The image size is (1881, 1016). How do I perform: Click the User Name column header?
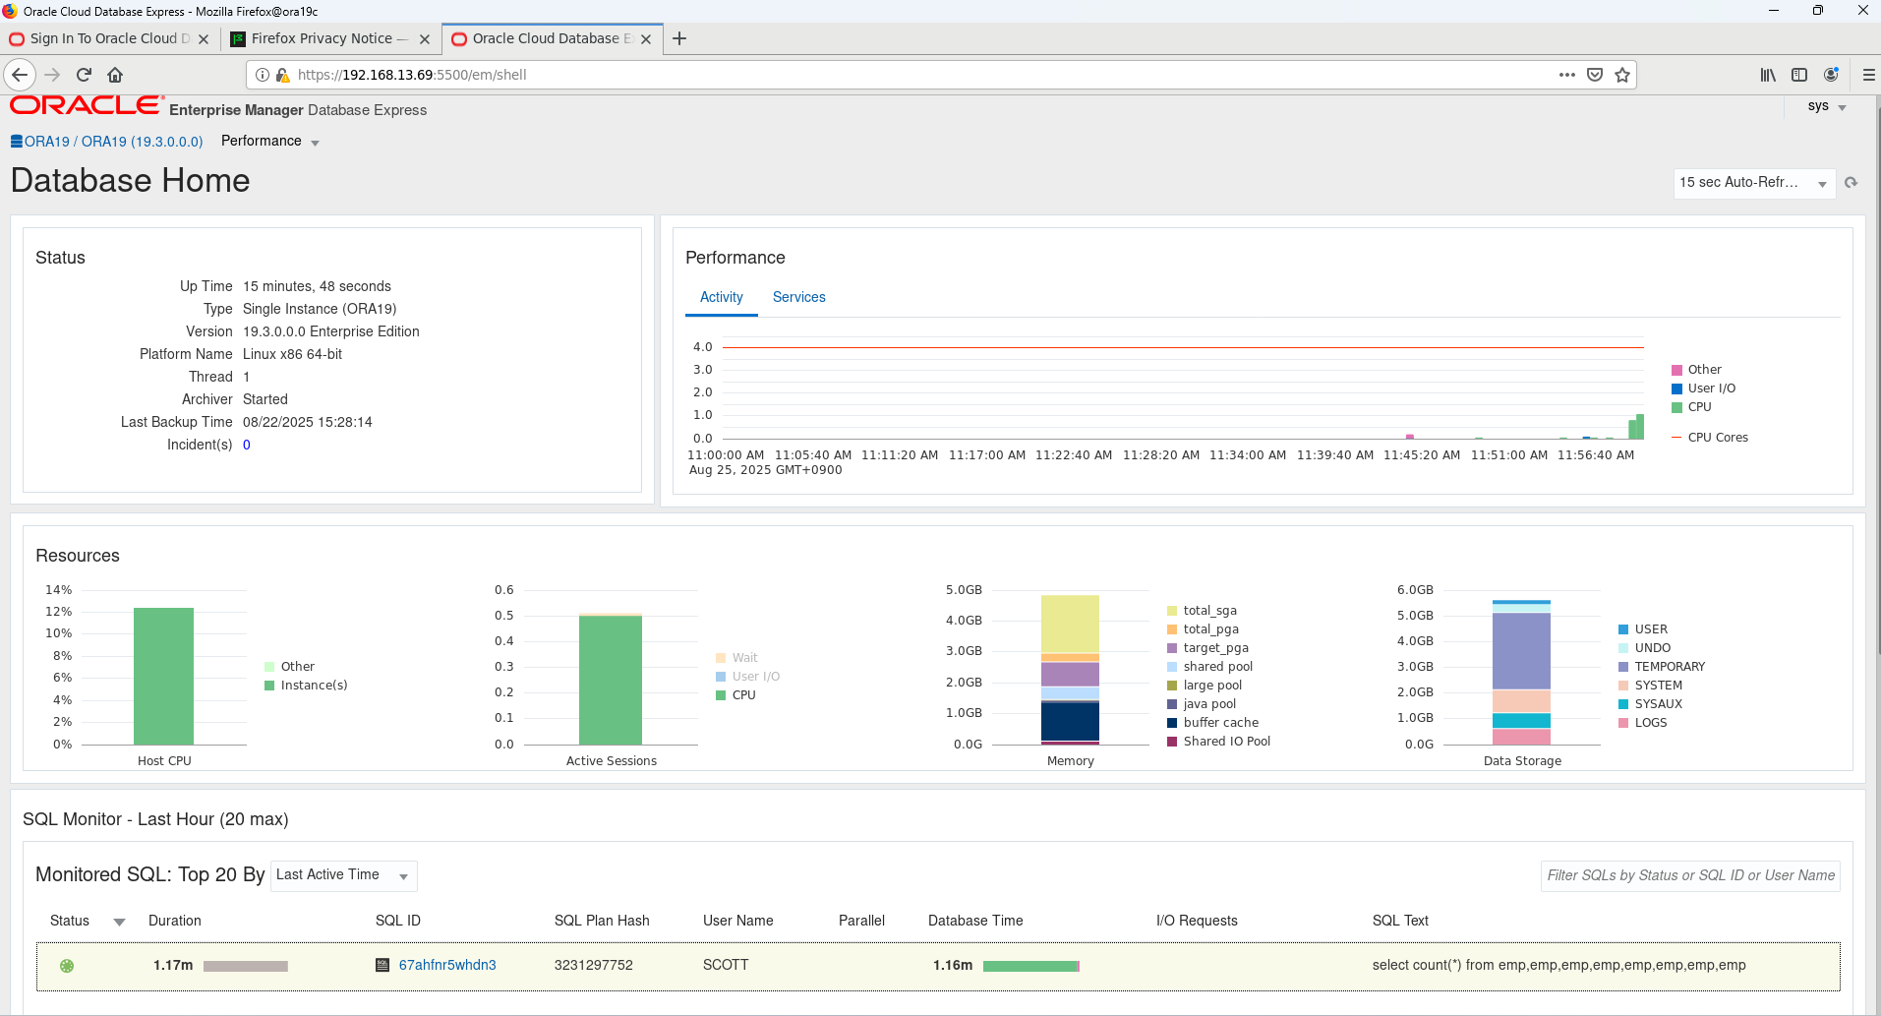click(x=738, y=921)
